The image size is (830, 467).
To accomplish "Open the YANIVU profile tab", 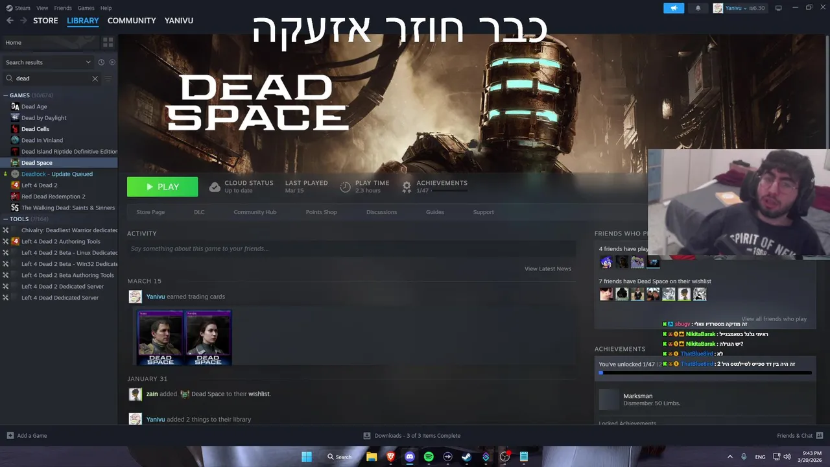I will (179, 21).
